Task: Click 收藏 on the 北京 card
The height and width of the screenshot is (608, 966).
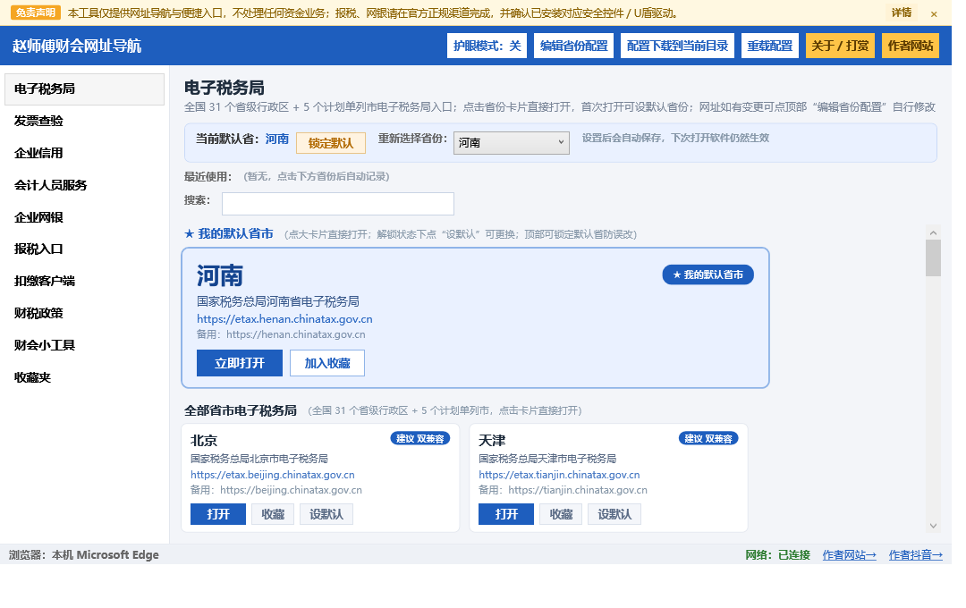Action: coord(273,514)
